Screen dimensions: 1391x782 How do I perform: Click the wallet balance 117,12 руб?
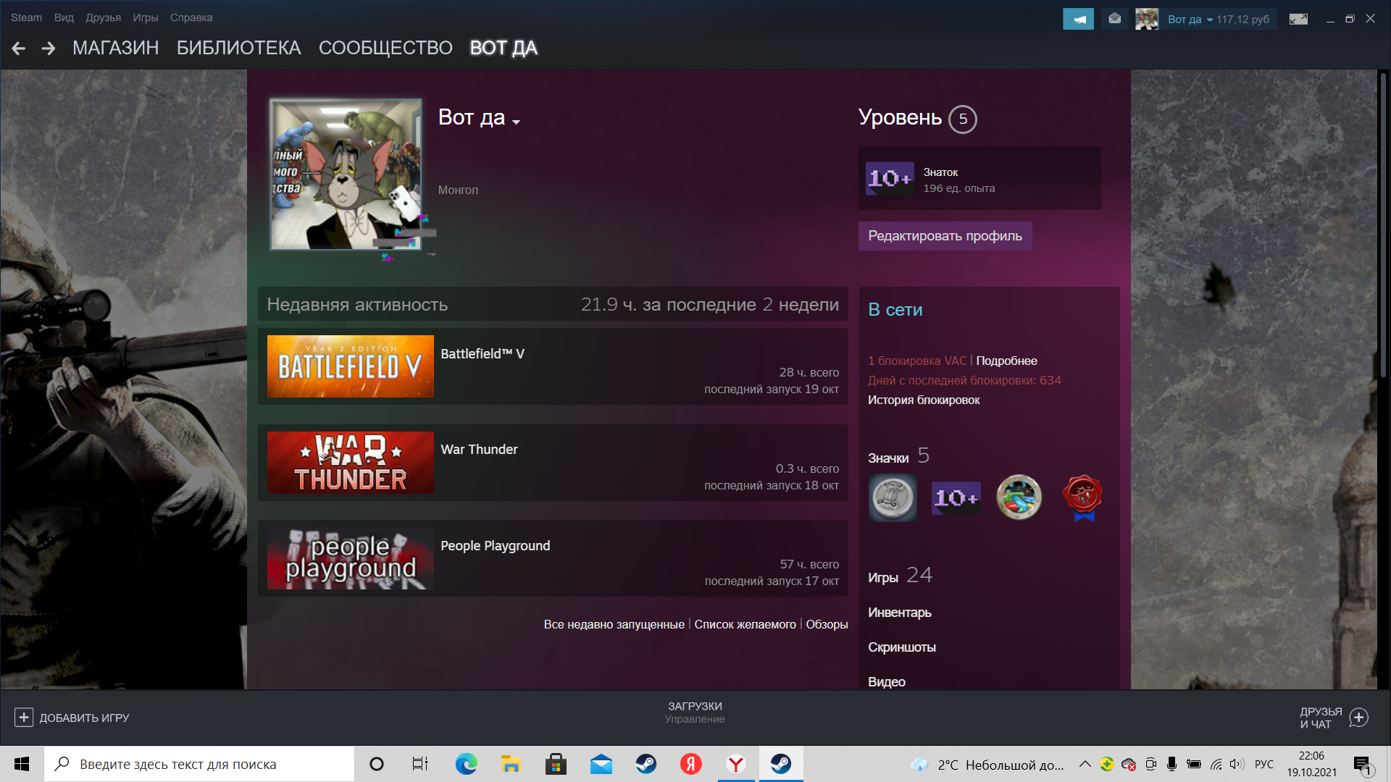coord(1242,20)
